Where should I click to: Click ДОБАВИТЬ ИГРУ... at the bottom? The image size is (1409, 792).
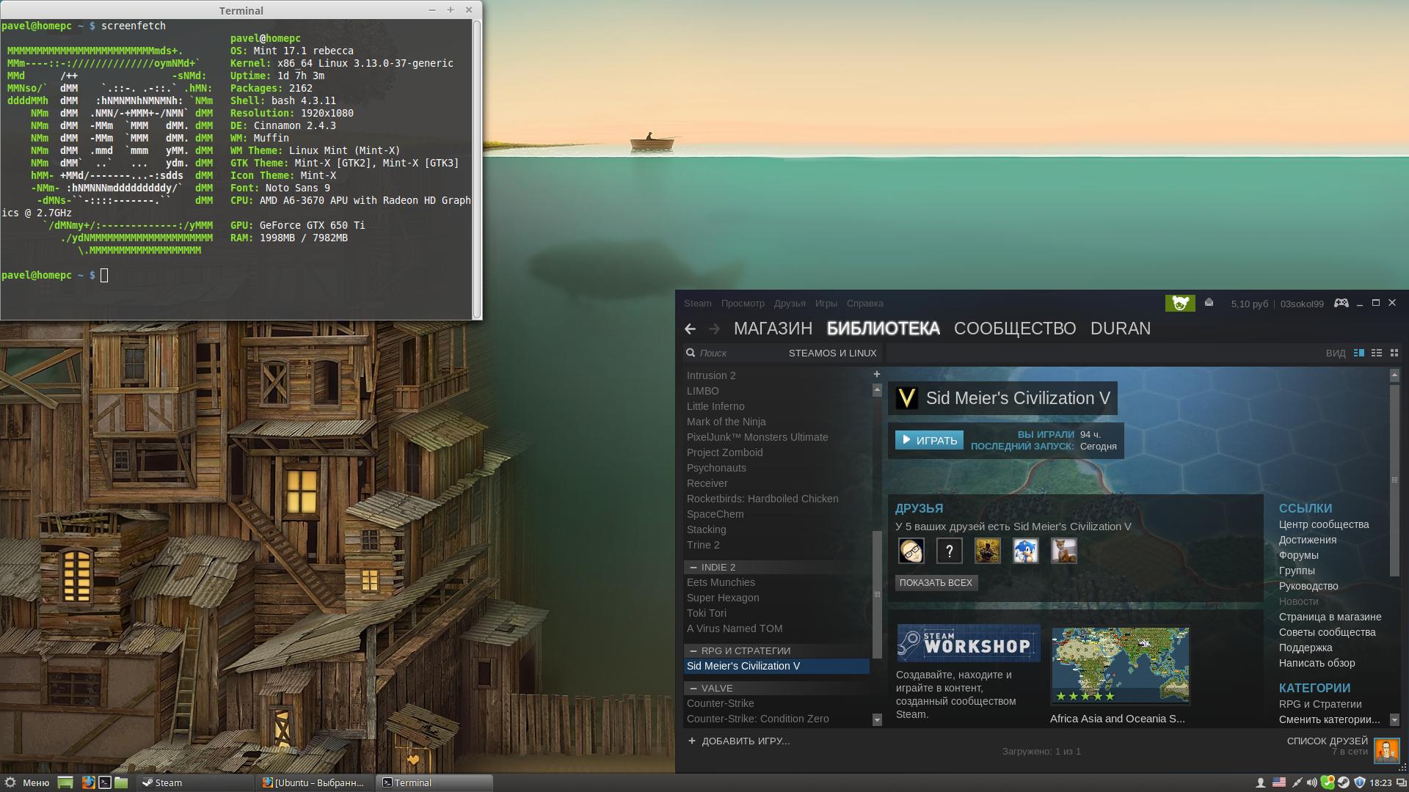click(746, 741)
